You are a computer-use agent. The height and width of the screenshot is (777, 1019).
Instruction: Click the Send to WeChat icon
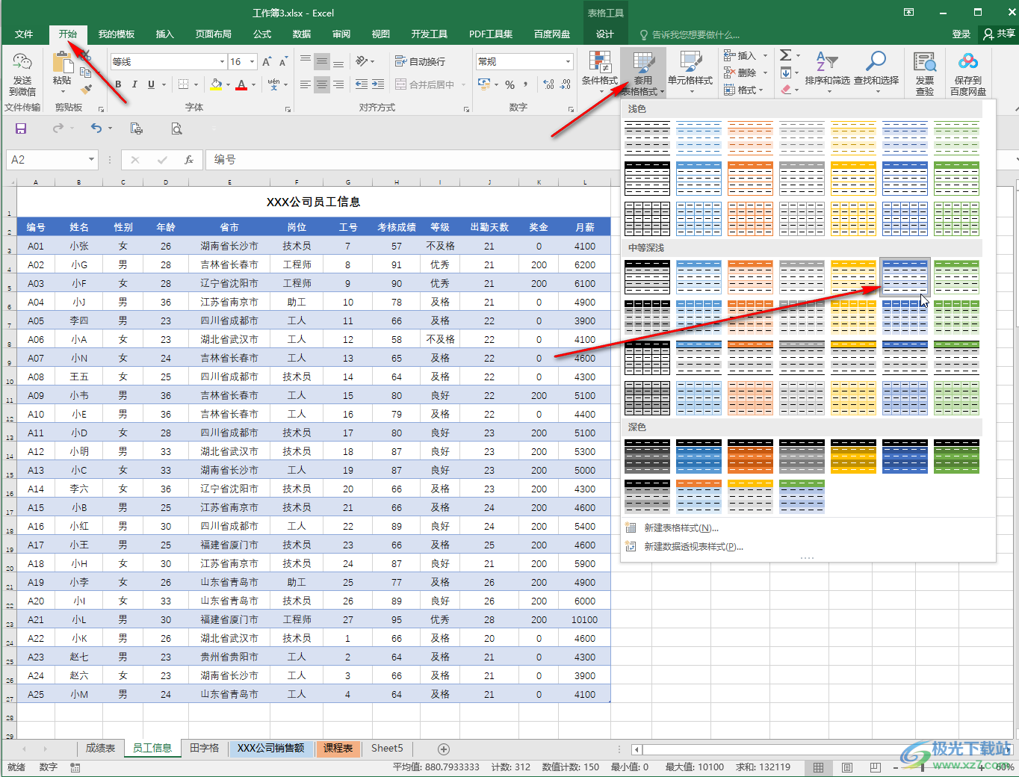[22, 62]
